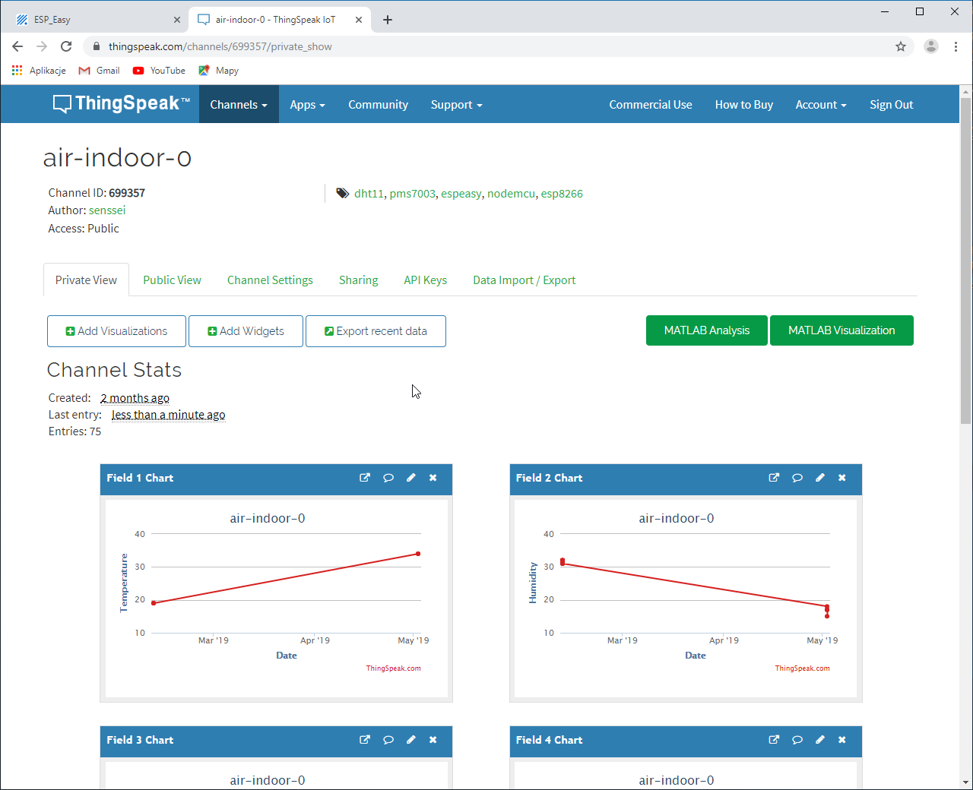Open comment icon on Field 1 Chart
Viewport: 973px width, 790px height.
388,478
